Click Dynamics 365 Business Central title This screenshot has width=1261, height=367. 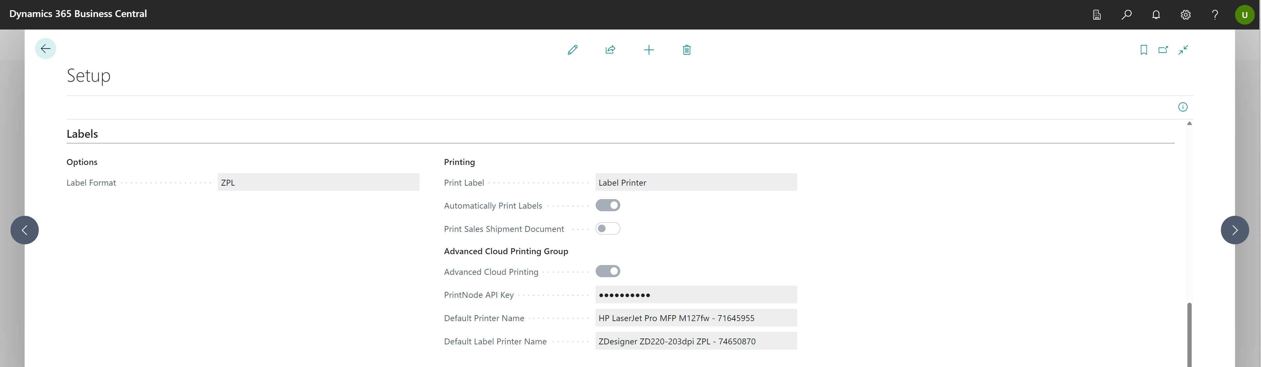click(x=78, y=14)
